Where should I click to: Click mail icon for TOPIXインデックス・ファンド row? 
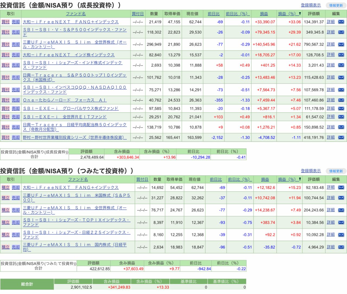pyautogui.click(x=341, y=222)
